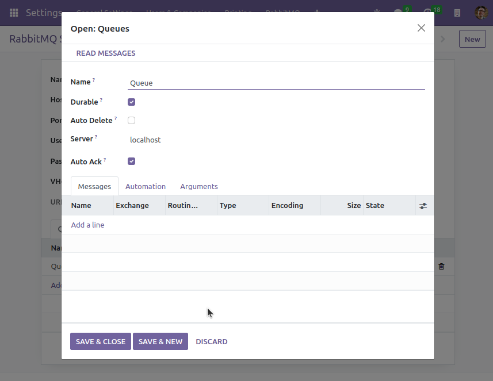Show help tooltip beside Auto Delete label

click(x=116, y=118)
